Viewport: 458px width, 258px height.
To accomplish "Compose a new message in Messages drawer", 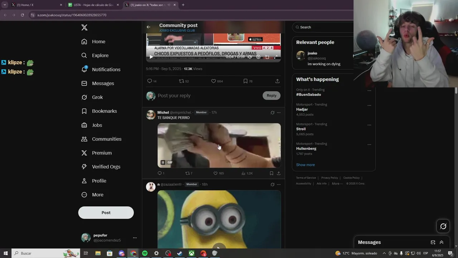I will 433,242.
